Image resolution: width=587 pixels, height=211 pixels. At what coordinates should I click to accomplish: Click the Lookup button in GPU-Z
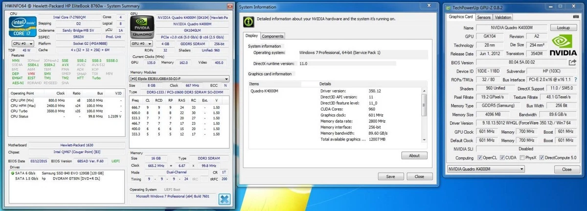(x=563, y=28)
